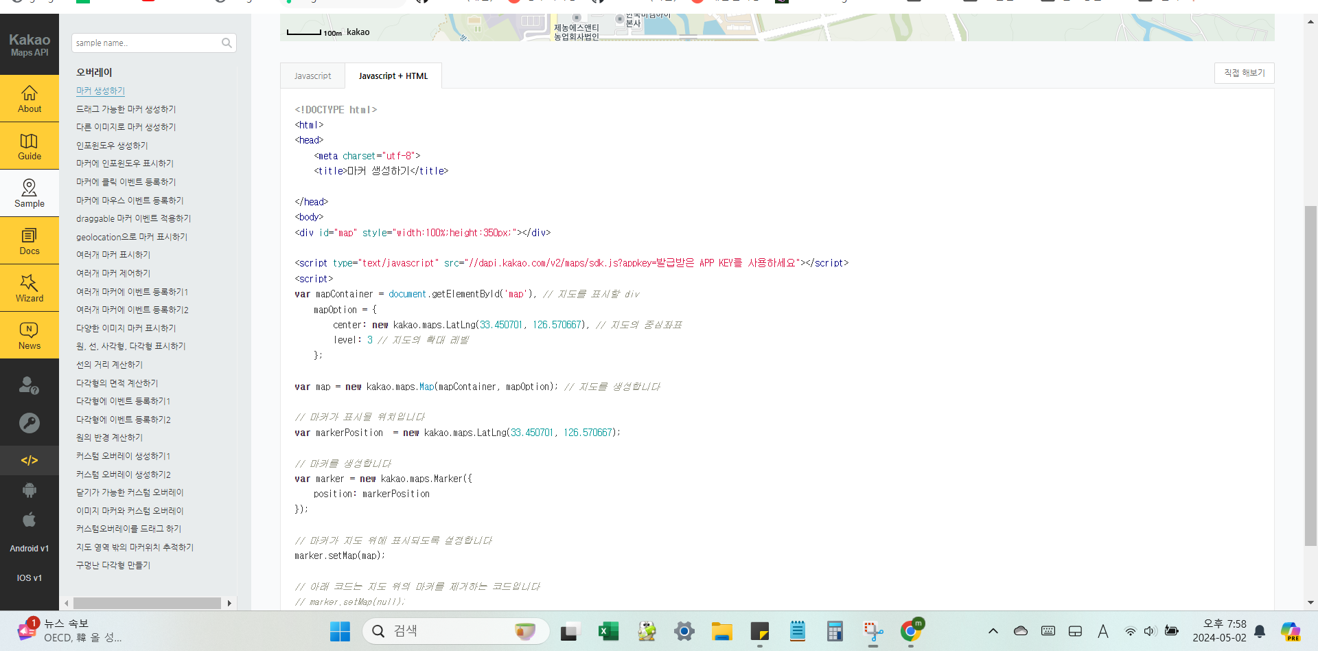Screen dimensions: 1318x651
Task: Click the kakao logo on the map
Action: (x=358, y=32)
